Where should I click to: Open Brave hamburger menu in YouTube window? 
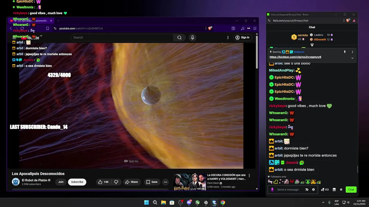255,28
